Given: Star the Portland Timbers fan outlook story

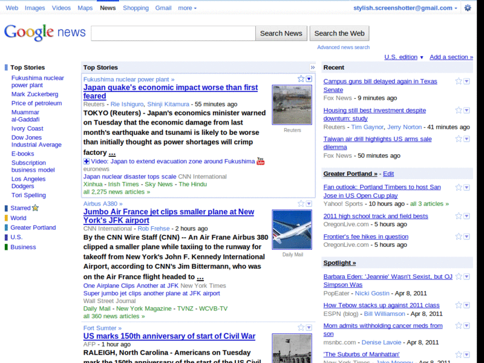Looking at the screenshot, I should tap(459, 188).
